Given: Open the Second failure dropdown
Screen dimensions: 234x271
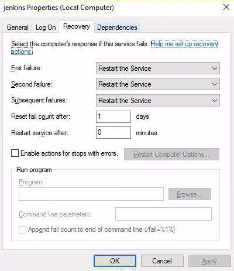Looking at the screenshot, I should [158, 84].
